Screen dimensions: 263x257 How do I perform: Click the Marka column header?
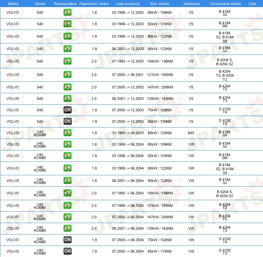[x=13, y=4]
